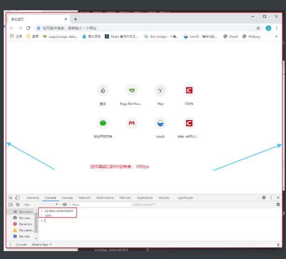
Task: Select the No user messages row
Action: click(x=20, y=218)
